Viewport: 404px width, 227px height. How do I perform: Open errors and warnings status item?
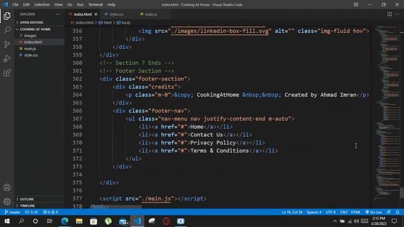(50, 212)
